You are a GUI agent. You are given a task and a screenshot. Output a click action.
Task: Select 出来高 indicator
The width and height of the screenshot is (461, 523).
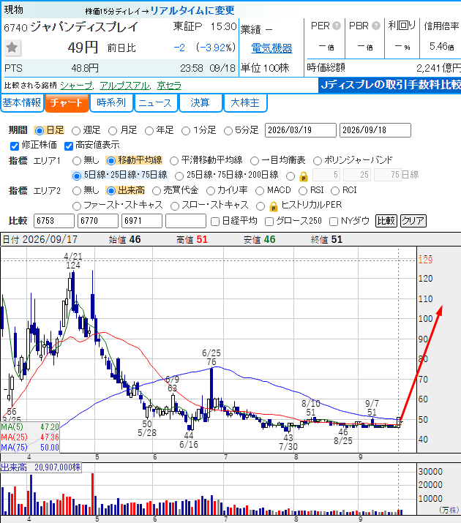(x=110, y=191)
